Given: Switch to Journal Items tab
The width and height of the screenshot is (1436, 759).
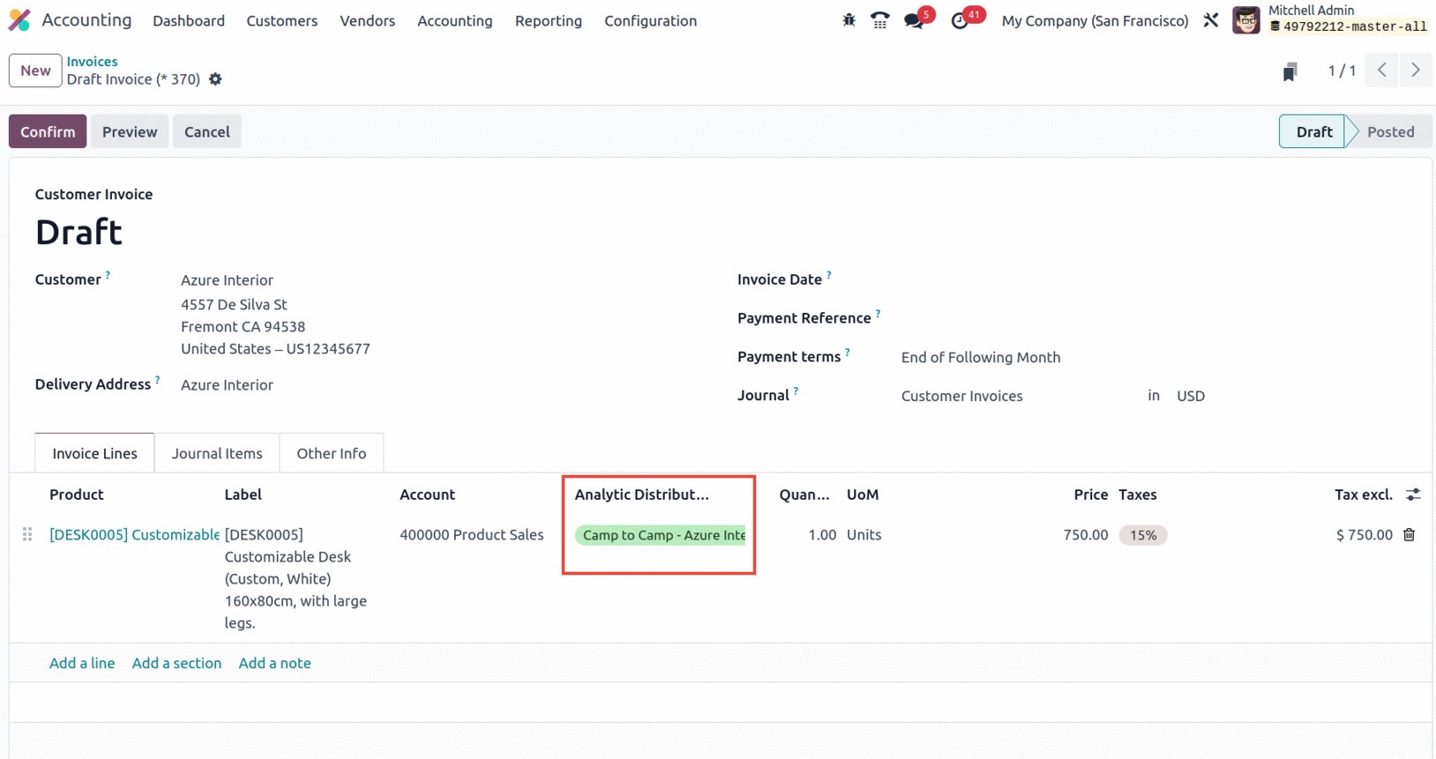Looking at the screenshot, I should click(x=217, y=453).
